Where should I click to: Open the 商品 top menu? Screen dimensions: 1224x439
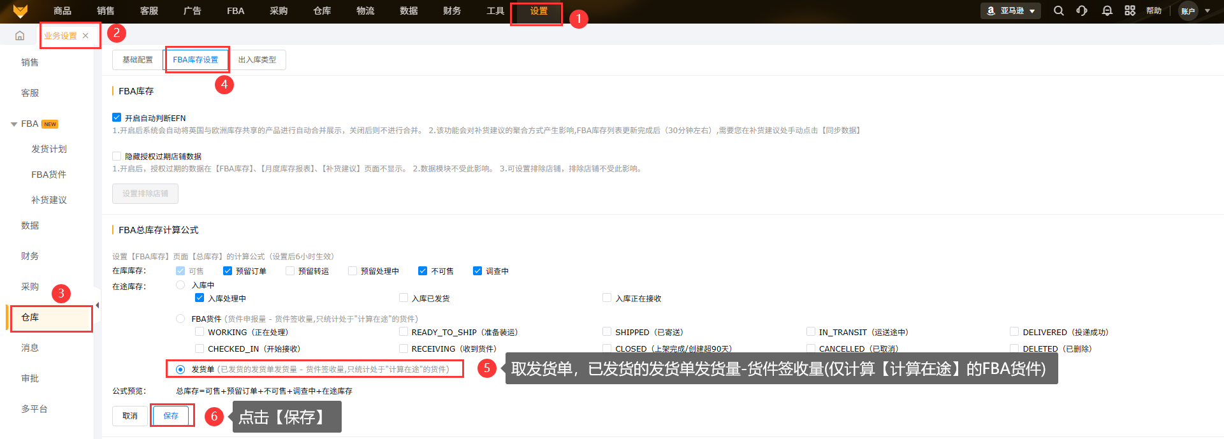tap(62, 11)
